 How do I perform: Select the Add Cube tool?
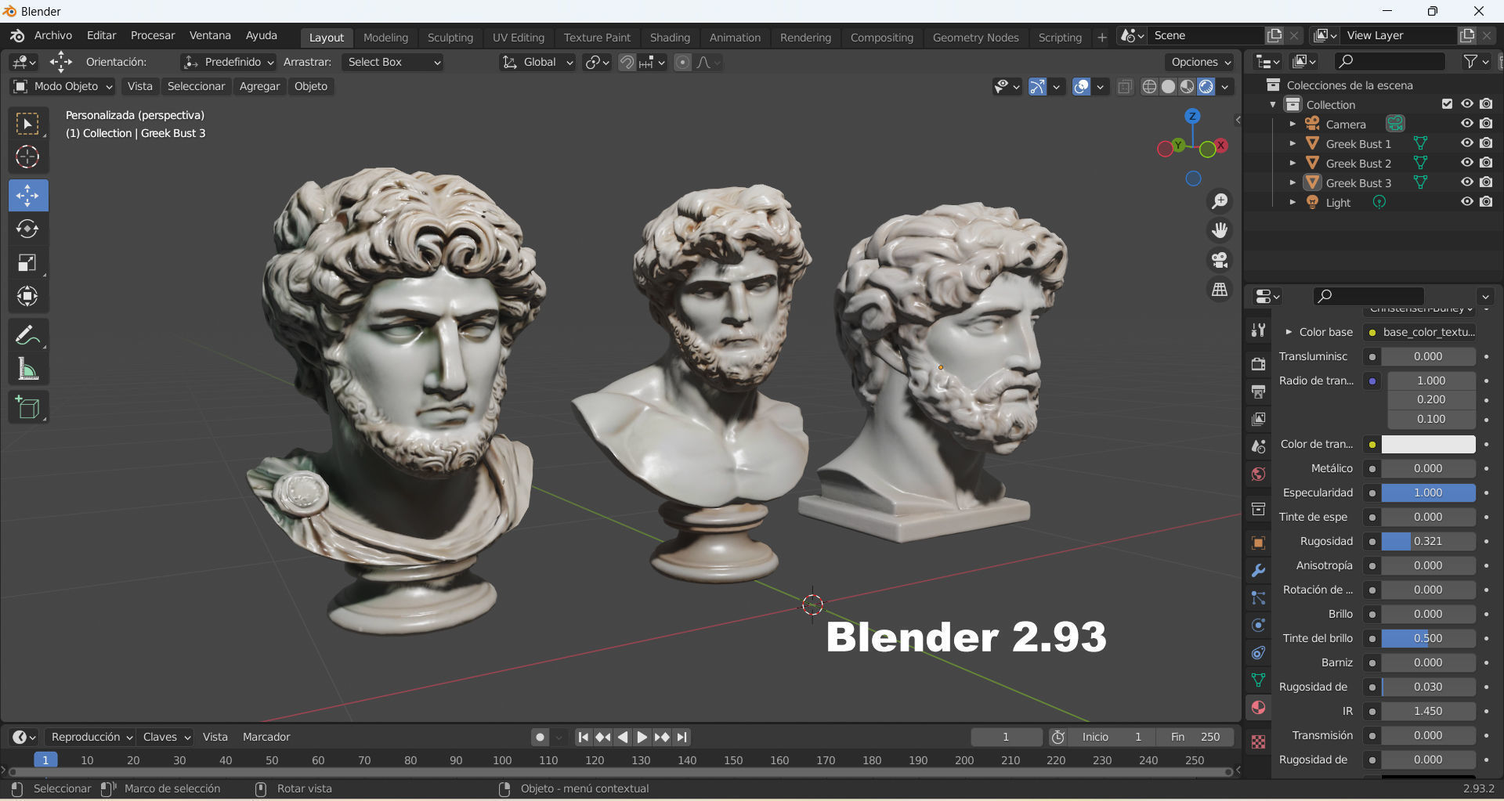27,407
